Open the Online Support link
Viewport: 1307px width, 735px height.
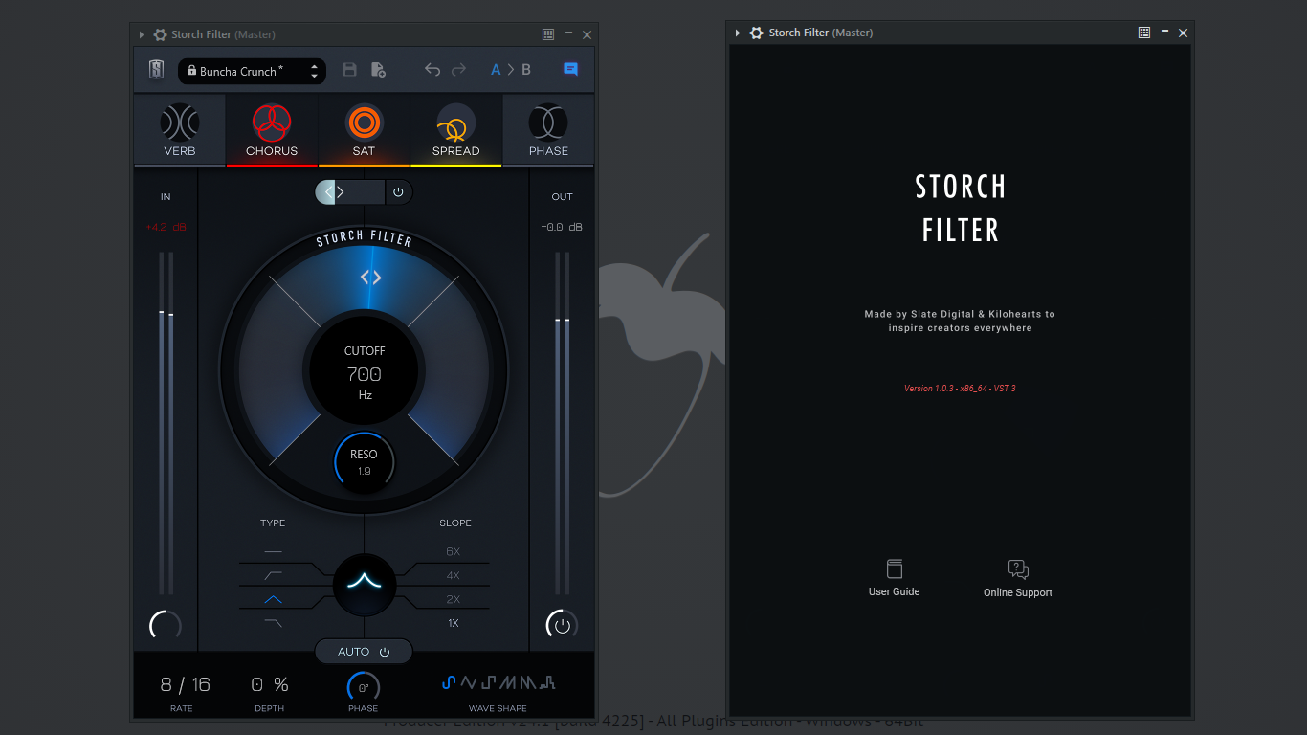[1018, 592]
